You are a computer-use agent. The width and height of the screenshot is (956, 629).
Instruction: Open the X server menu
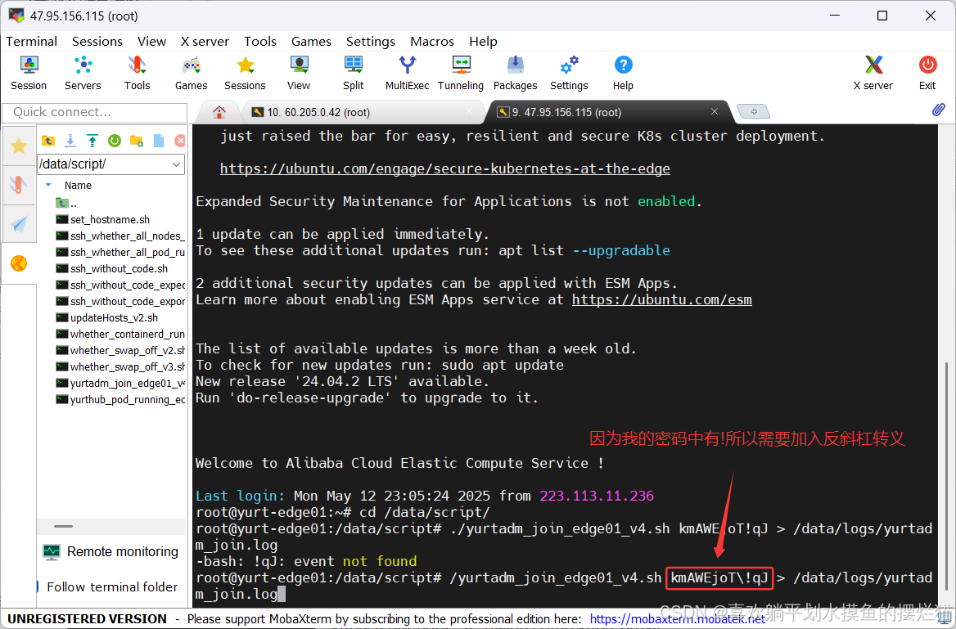tap(205, 42)
